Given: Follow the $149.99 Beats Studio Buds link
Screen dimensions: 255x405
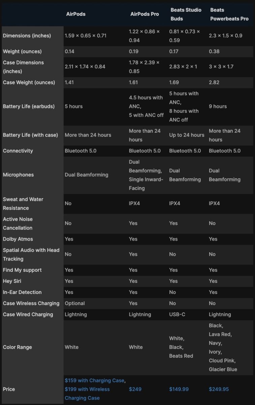Looking at the screenshot, I should click(179, 389).
